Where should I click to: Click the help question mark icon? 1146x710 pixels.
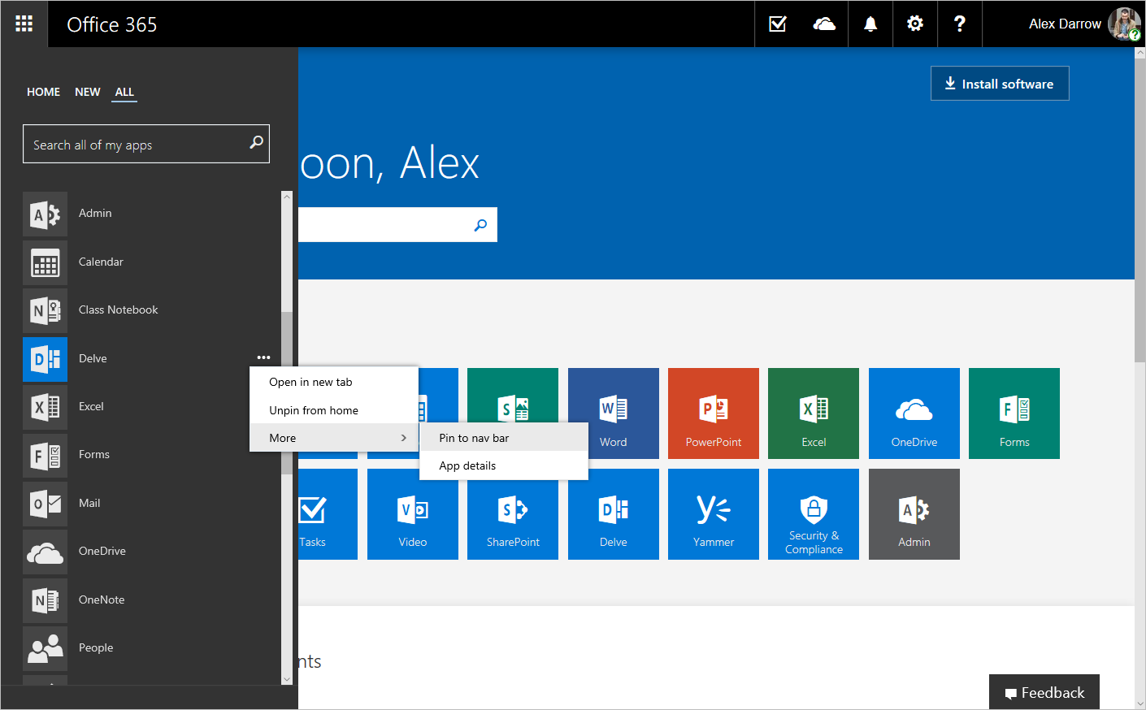pyautogui.click(x=959, y=24)
